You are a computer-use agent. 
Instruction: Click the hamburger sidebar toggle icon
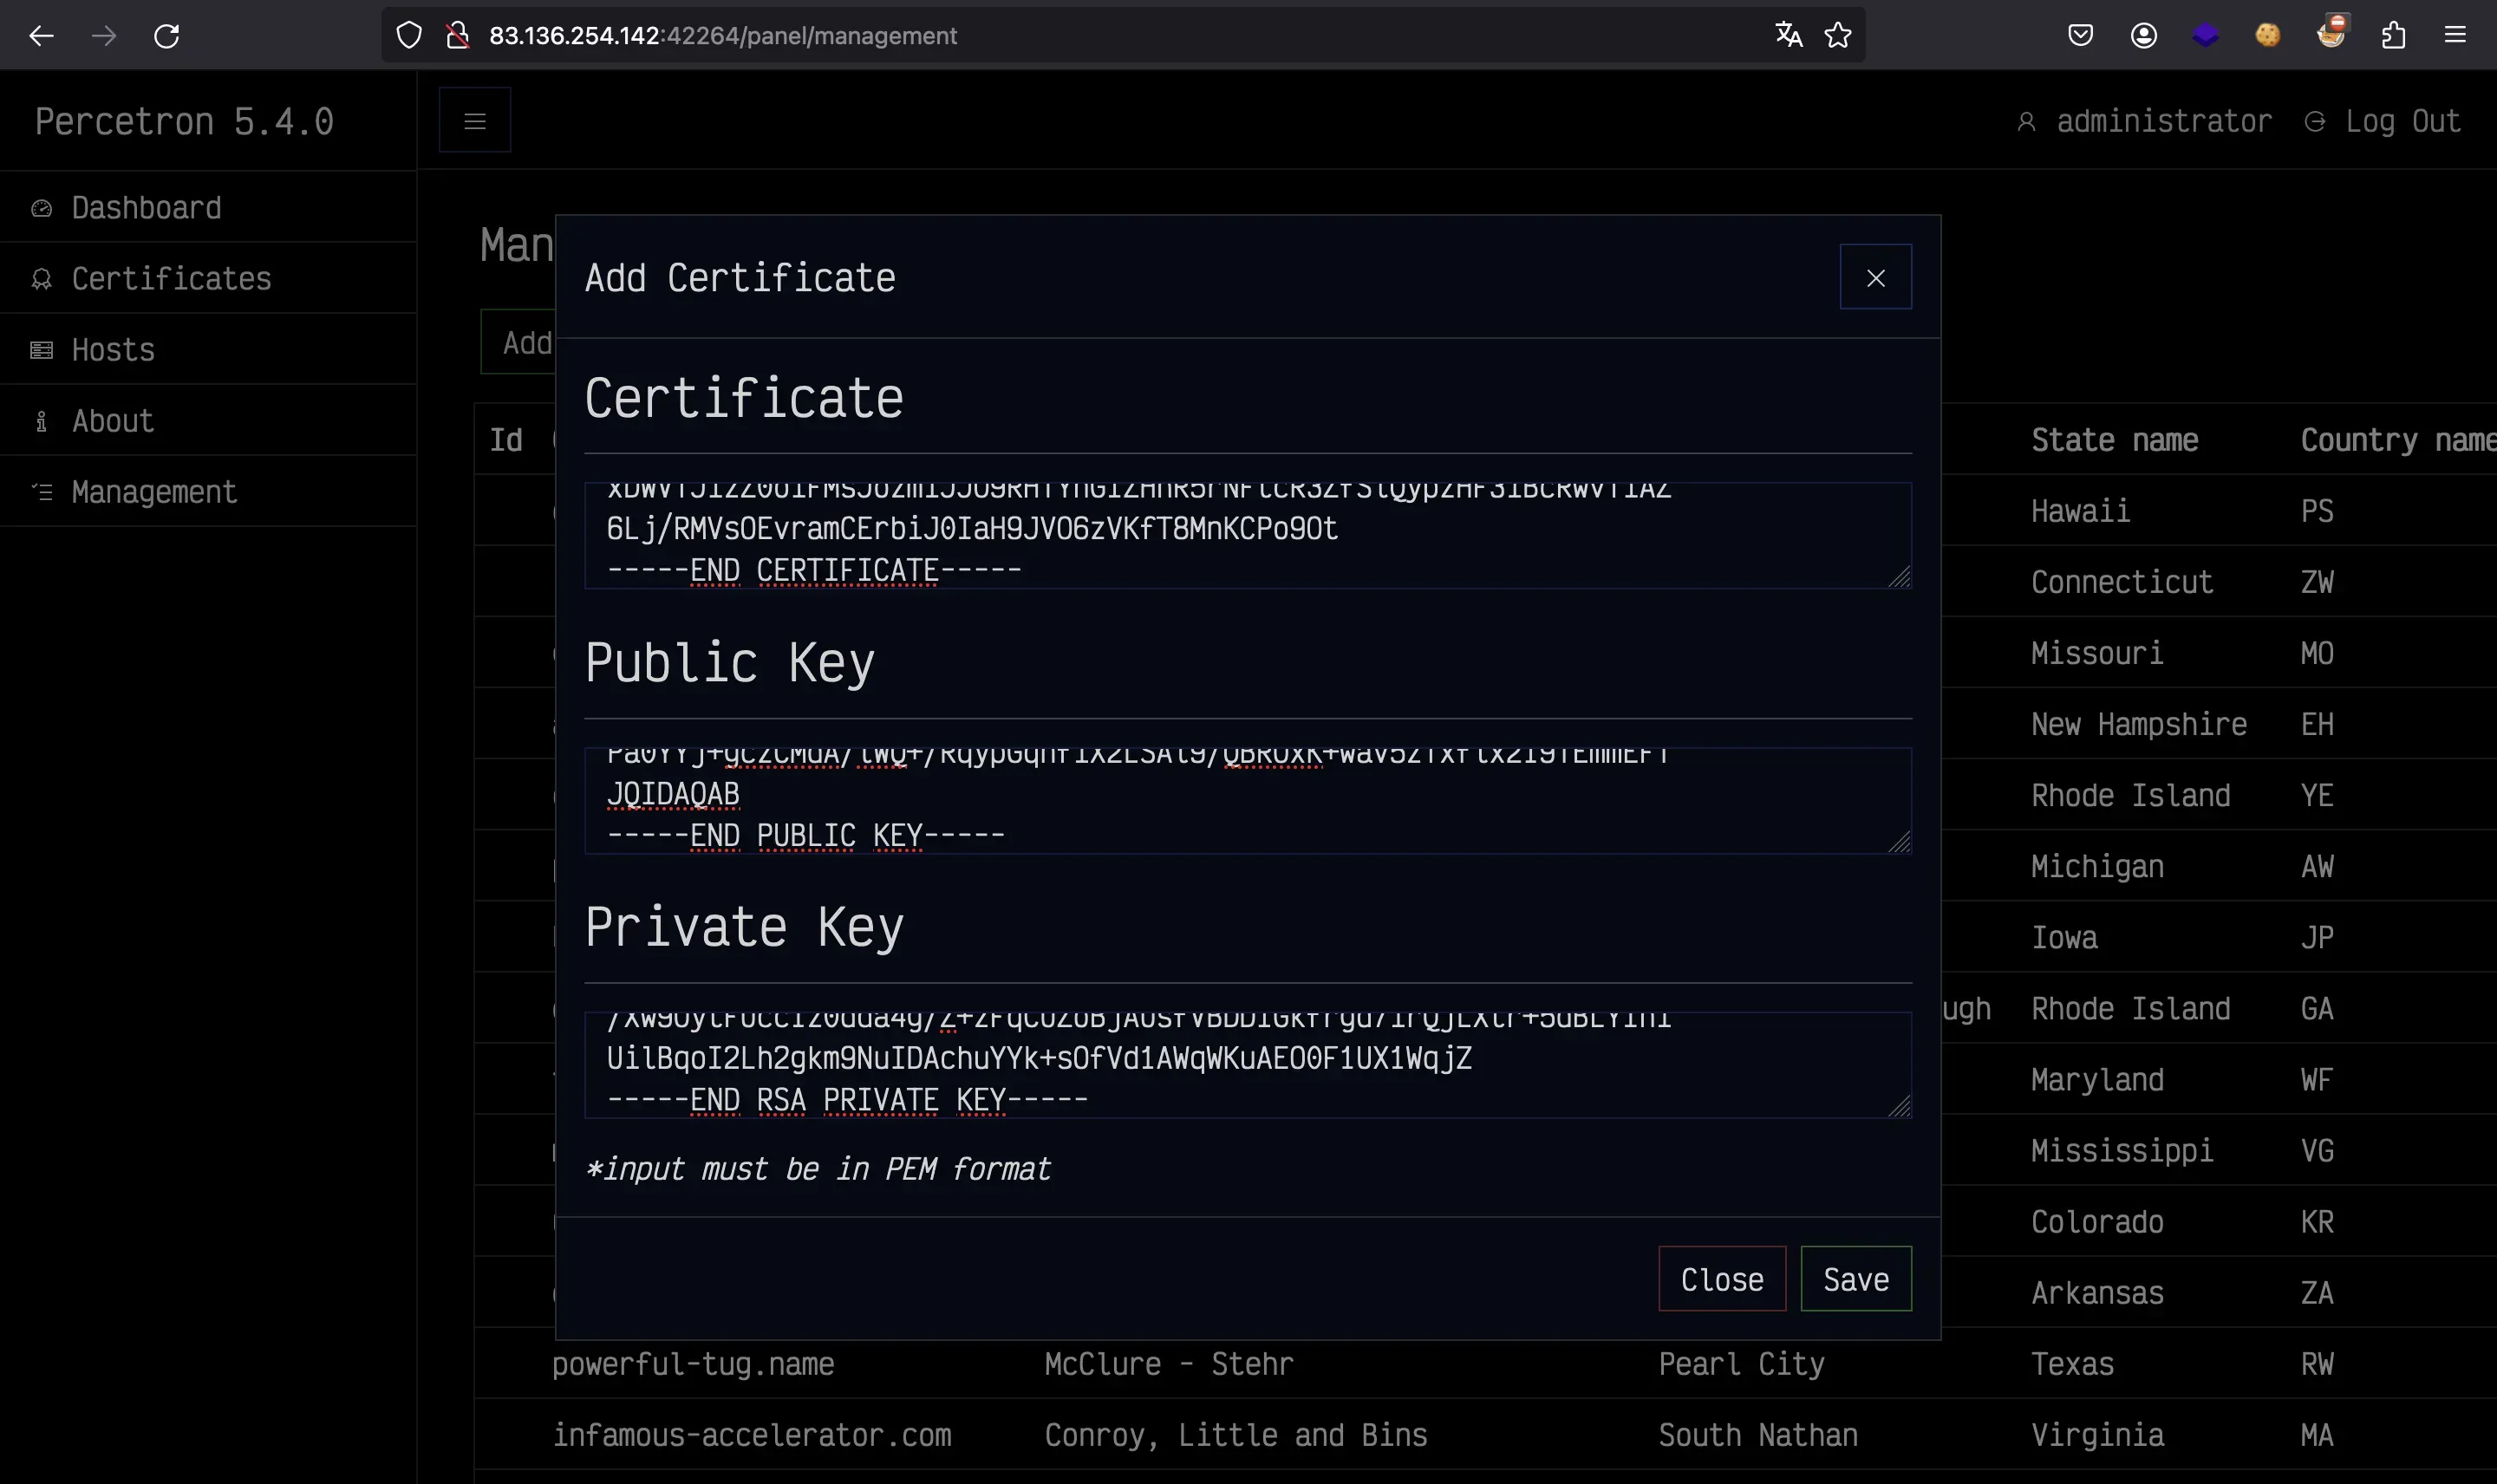point(475,121)
